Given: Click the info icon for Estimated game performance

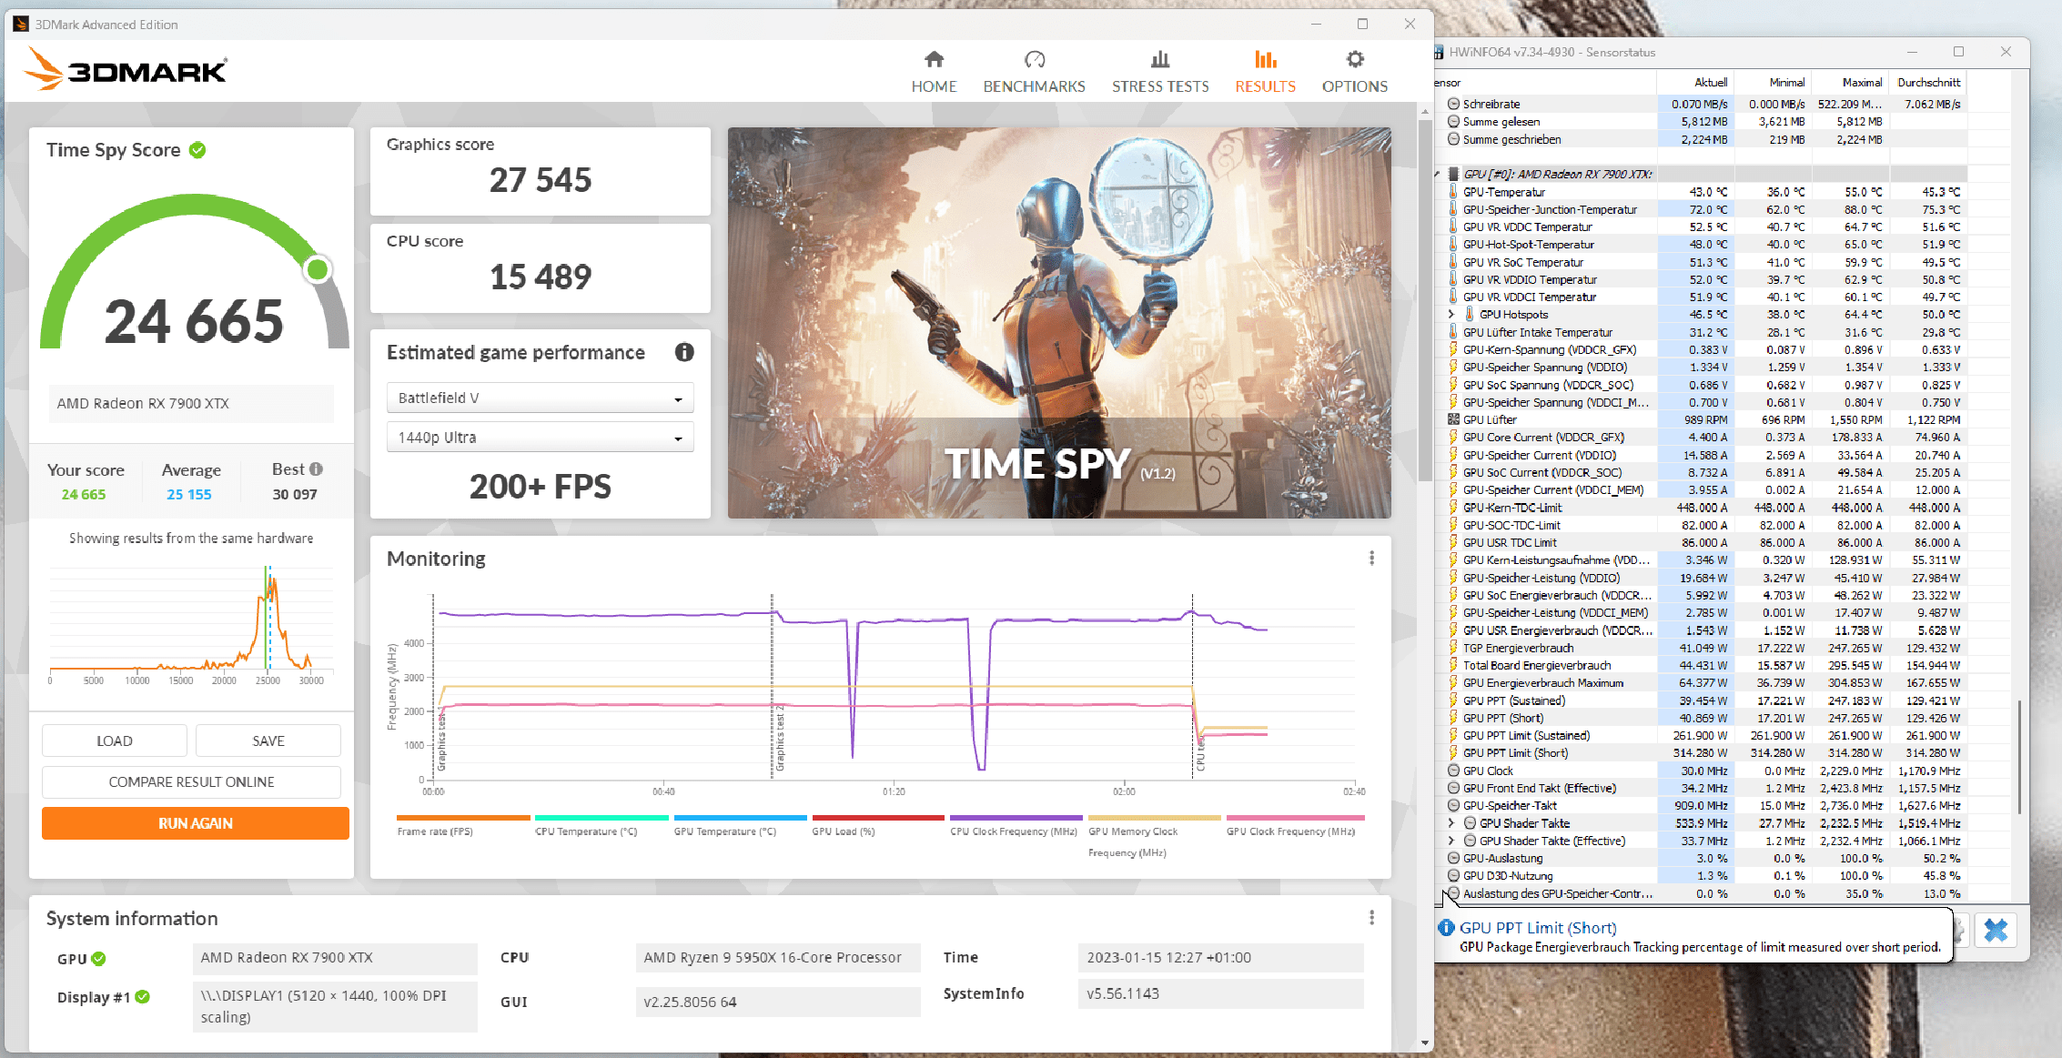Looking at the screenshot, I should (x=684, y=352).
